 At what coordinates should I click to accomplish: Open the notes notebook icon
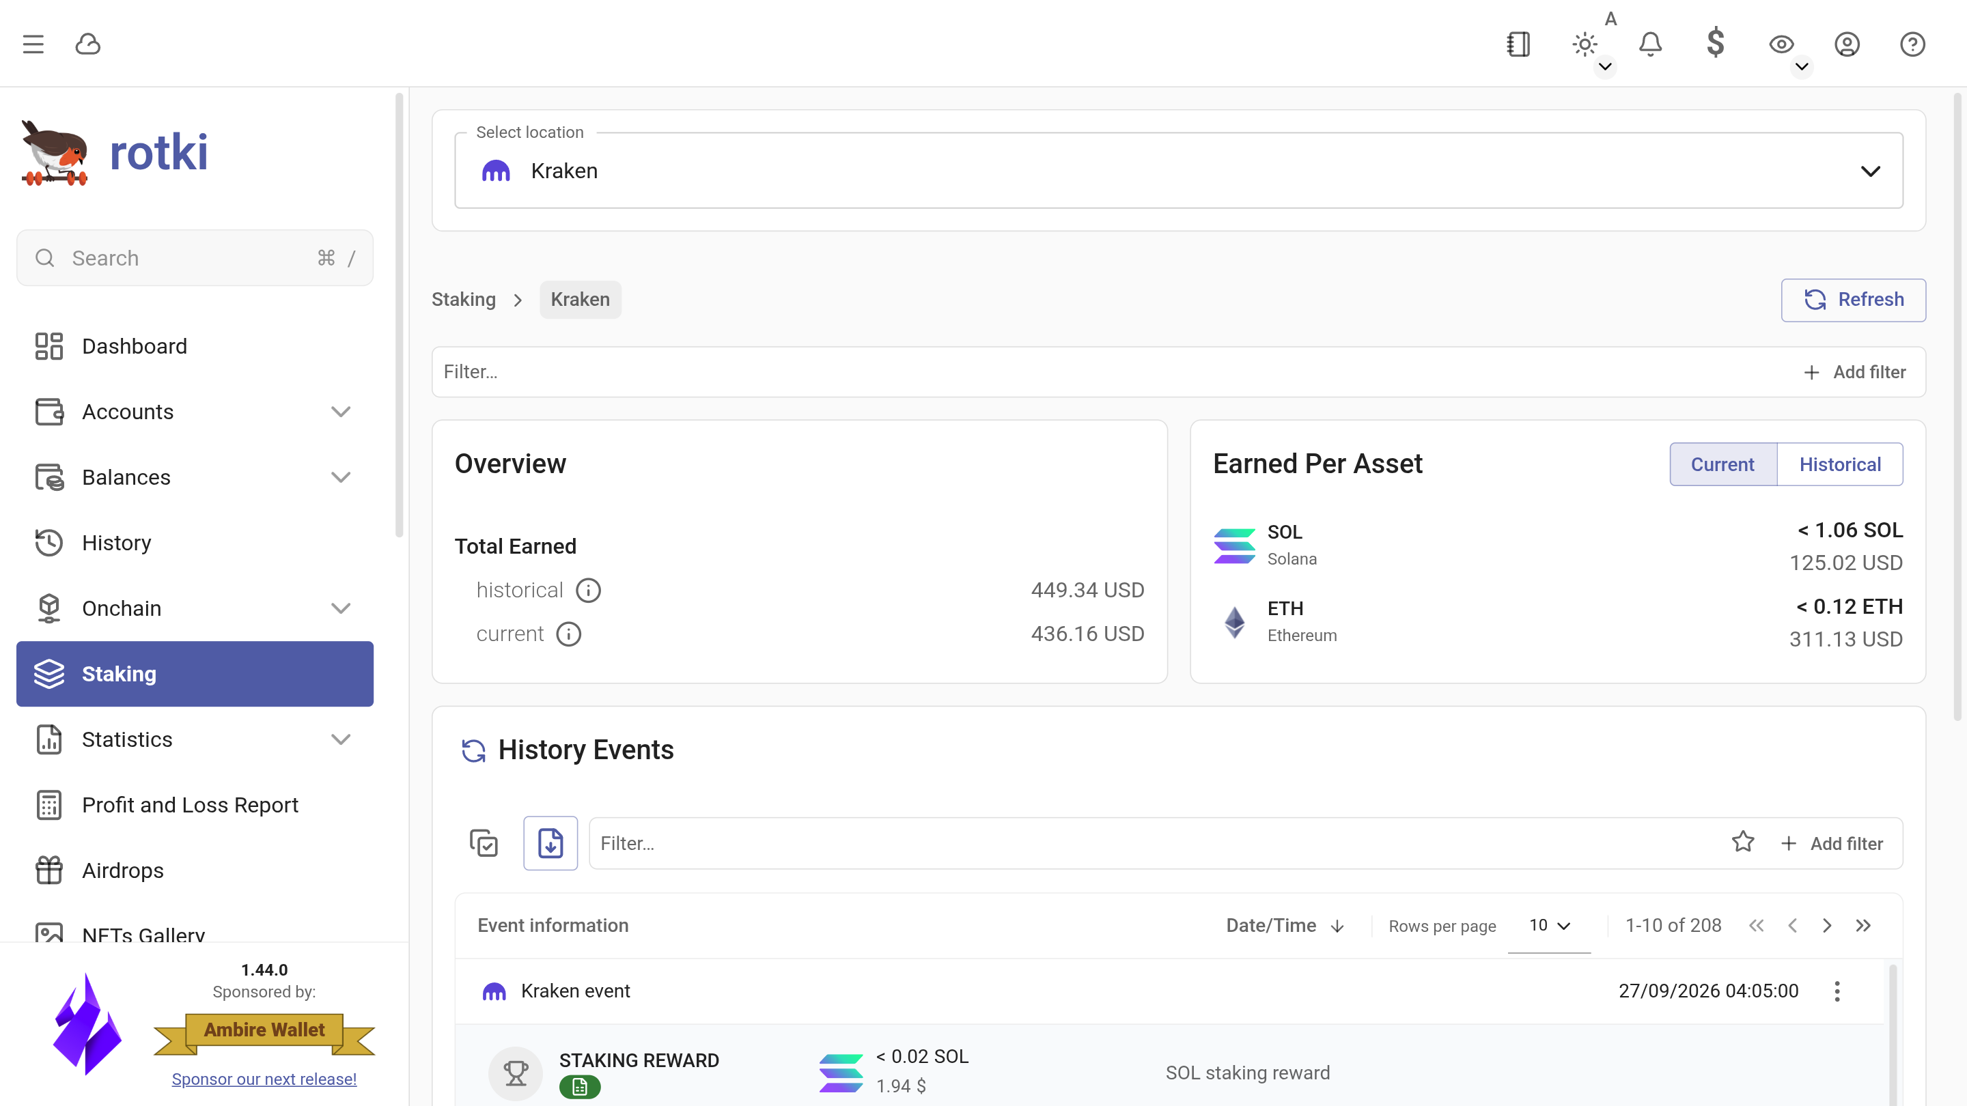click(1519, 44)
